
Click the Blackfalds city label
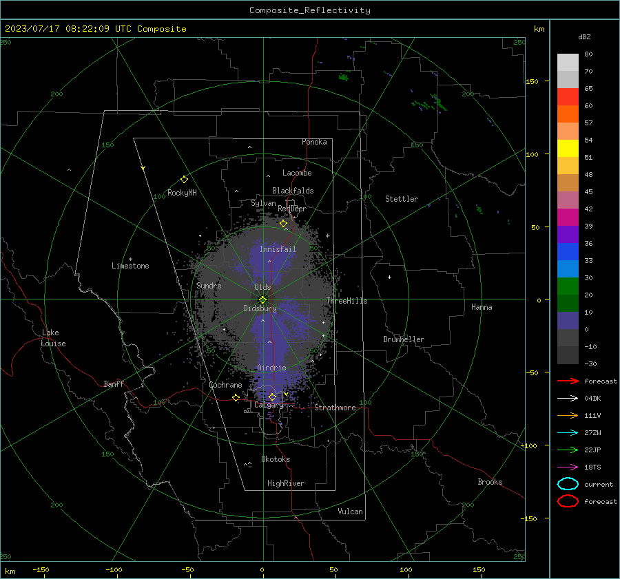pos(293,191)
